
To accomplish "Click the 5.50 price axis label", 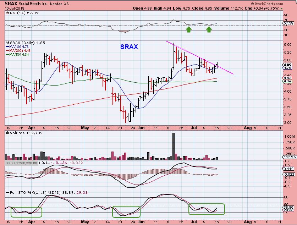I will [x=288, y=44].
